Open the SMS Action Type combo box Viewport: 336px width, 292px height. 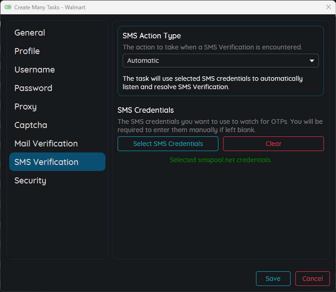pos(220,61)
